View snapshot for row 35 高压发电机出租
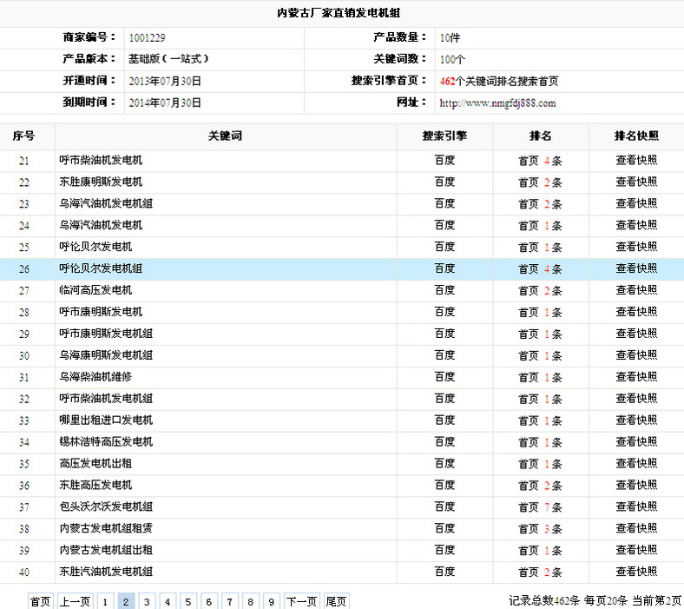This screenshot has width=684, height=609. tap(636, 463)
